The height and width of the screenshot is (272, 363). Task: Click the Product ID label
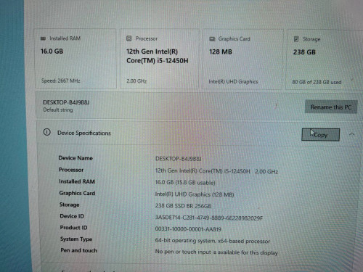point(73,228)
